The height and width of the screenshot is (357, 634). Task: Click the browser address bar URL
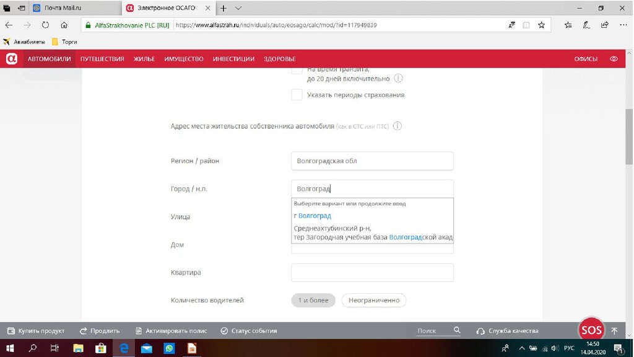point(276,25)
